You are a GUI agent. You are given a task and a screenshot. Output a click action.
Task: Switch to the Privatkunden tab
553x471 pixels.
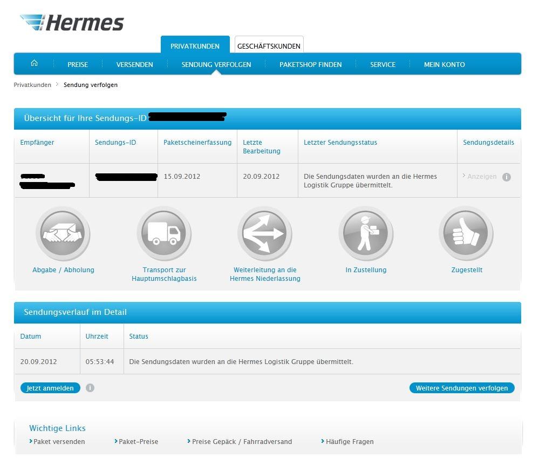(x=195, y=45)
